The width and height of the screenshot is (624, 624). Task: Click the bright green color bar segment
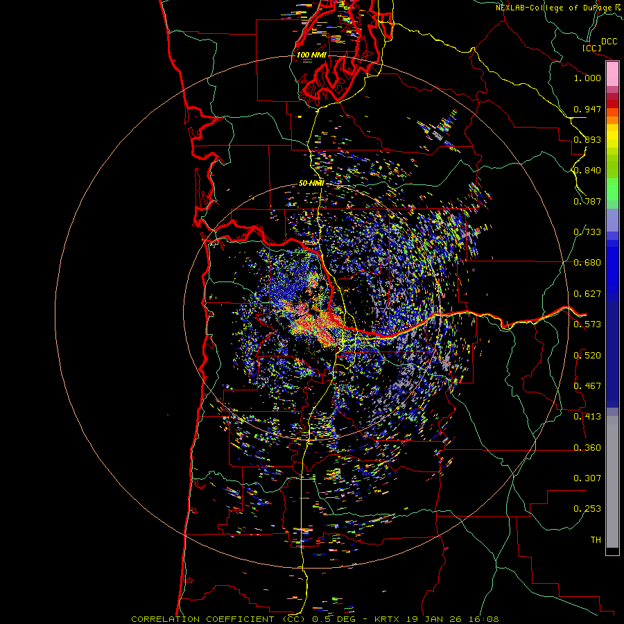pos(612,189)
